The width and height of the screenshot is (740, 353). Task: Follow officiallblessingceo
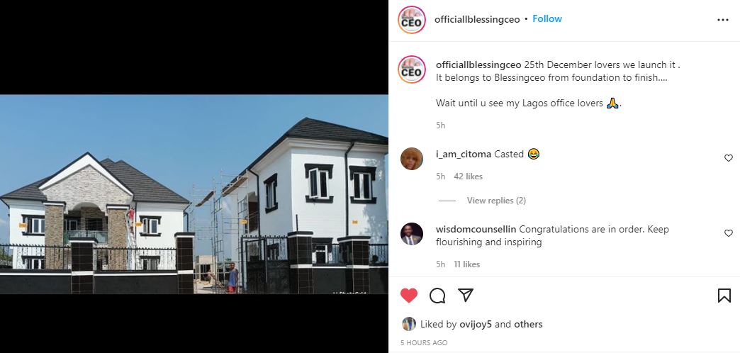point(547,19)
